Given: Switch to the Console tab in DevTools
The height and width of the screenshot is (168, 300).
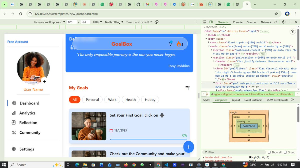Looking at the screenshot, I should coord(237,22).
